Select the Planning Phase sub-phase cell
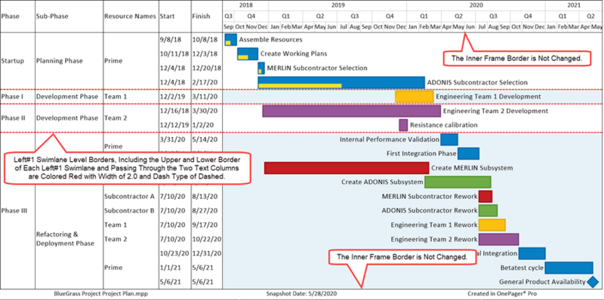604x300 pixels. [60, 61]
